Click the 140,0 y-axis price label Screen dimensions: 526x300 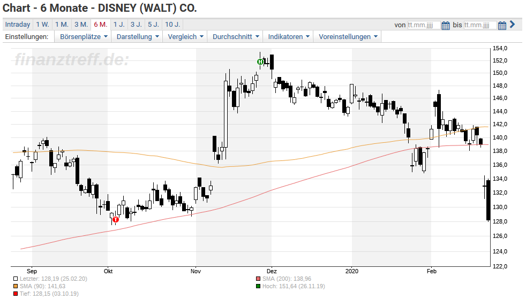tap(500, 137)
